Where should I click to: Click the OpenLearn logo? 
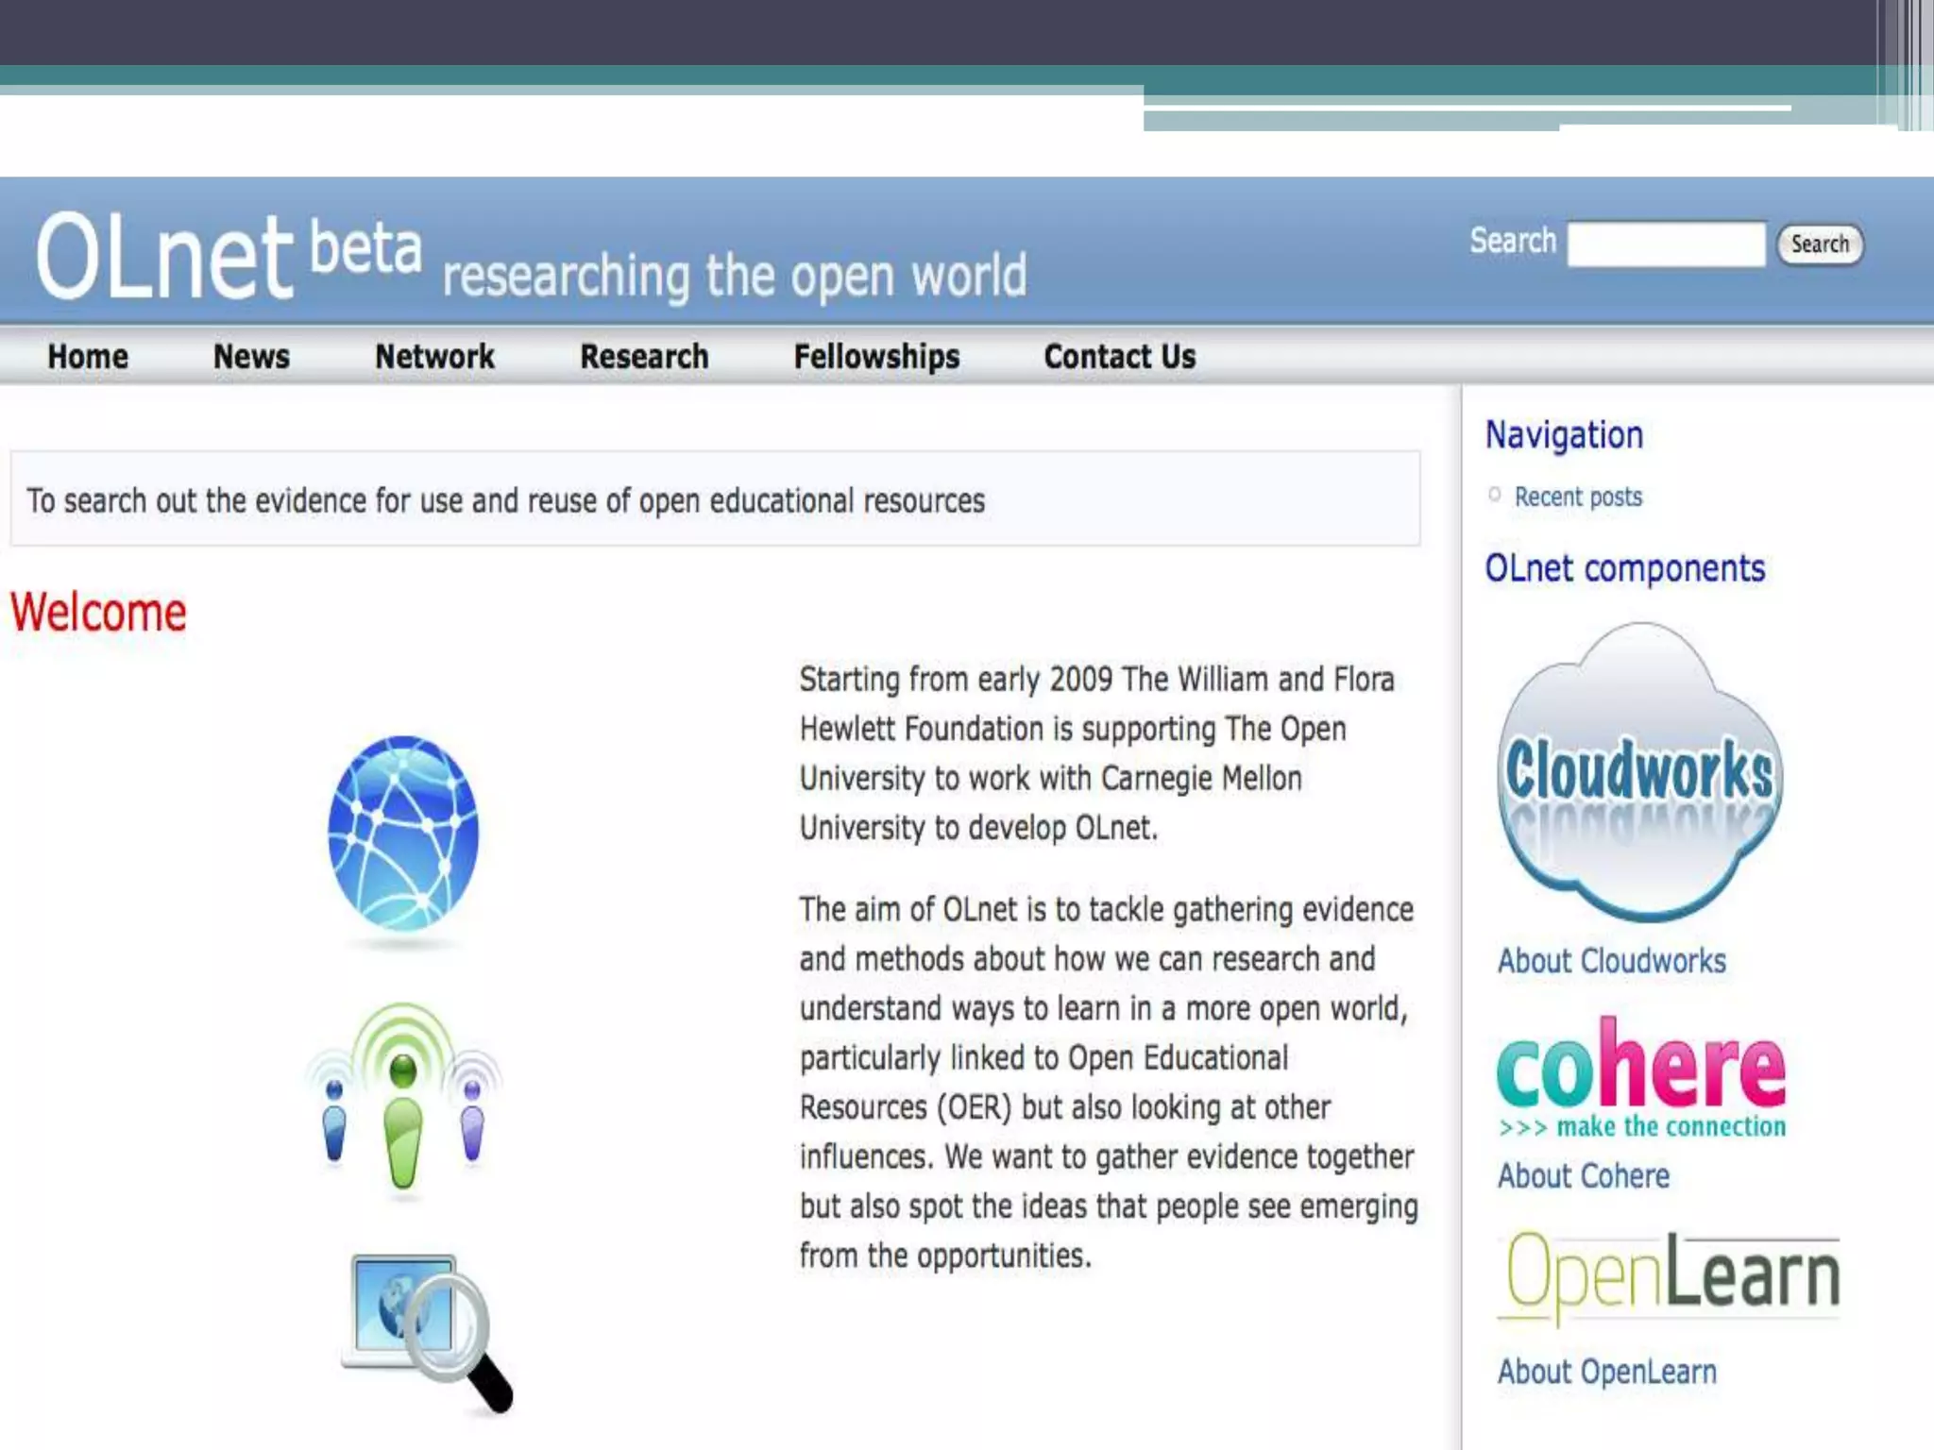pyautogui.click(x=1671, y=1276)
